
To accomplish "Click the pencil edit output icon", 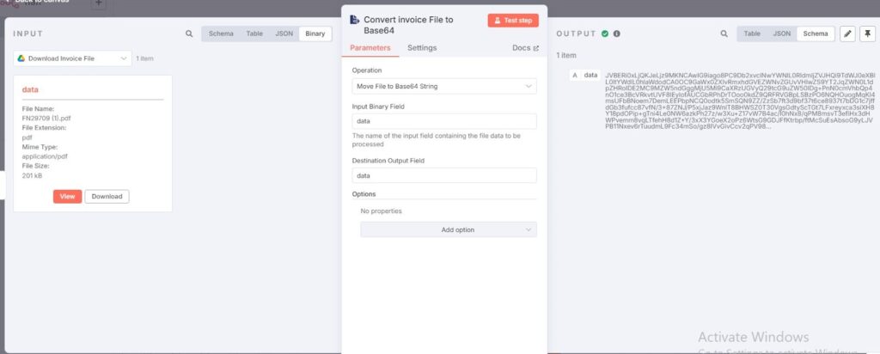I will pos(847,34).
